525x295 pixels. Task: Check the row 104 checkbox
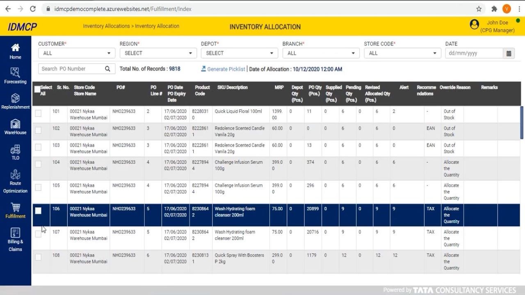pos(38,164)
